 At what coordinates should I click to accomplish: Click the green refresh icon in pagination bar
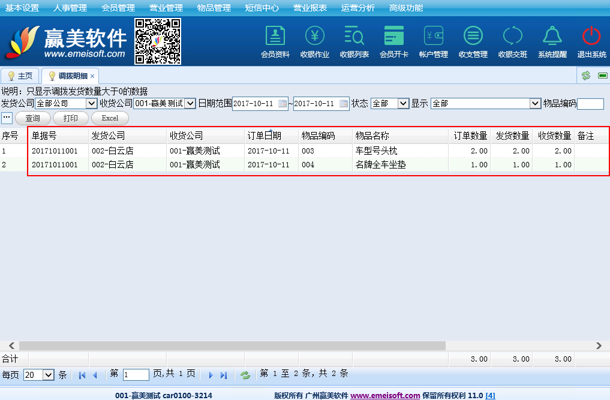coord(245,375)
